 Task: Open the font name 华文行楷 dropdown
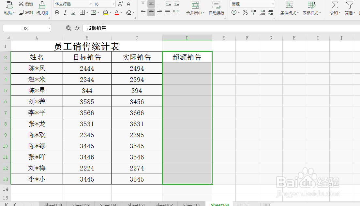pos(91,4)
